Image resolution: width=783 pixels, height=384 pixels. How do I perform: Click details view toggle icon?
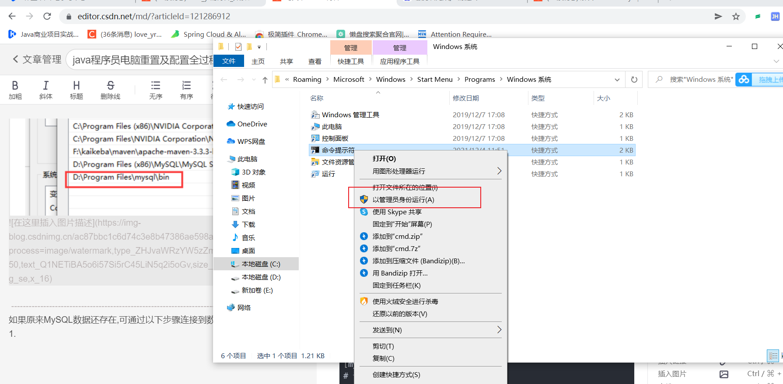[x=773, y=356]
